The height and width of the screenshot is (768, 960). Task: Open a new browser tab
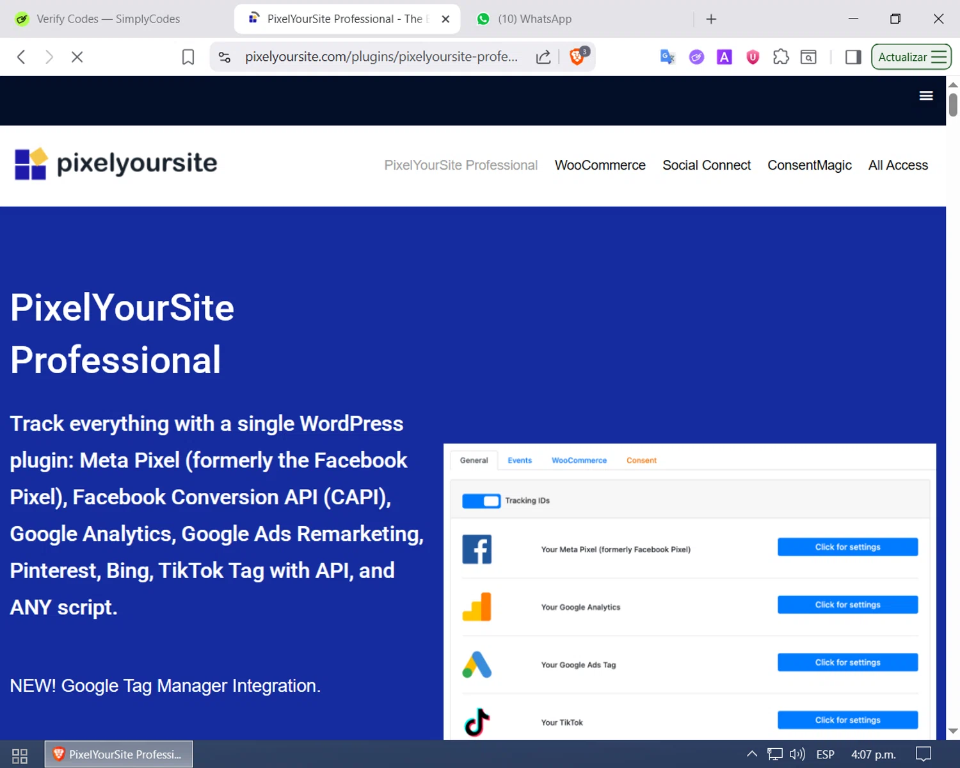tap(711, 19)
